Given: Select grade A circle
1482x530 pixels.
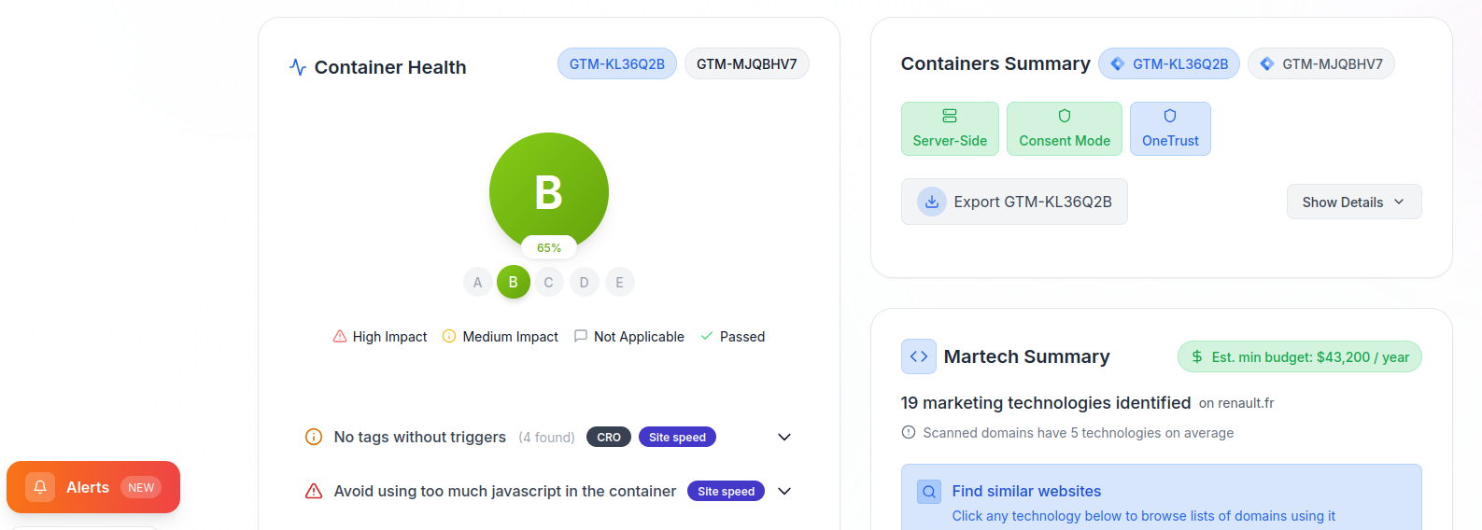Looking at the screenshot, I should (478, 282).
